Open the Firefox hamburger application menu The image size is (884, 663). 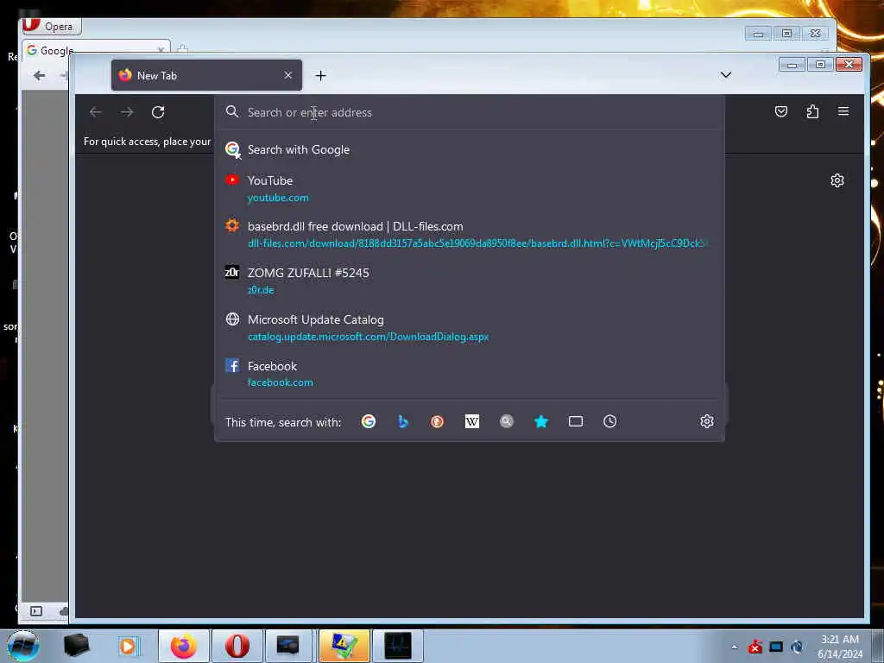[x=843, y=111]
